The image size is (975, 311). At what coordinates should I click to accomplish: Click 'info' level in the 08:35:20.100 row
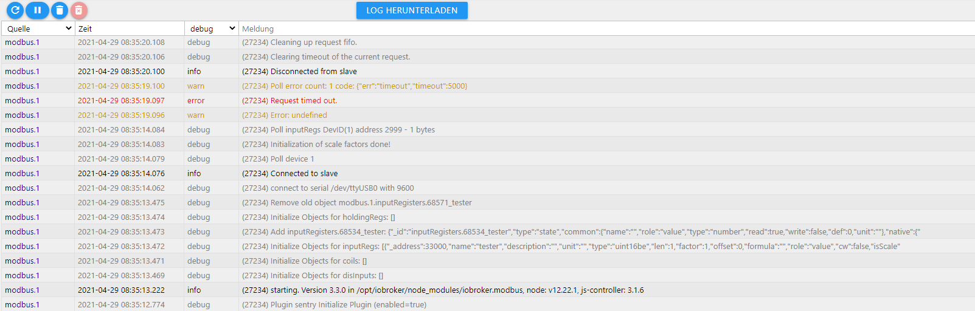[194, 71]
